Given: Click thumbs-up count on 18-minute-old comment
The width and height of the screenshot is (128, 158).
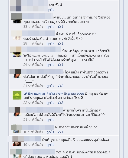Looking at the screenshot, I should (61, 132).
